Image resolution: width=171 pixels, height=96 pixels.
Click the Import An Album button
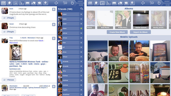pyautogui.click(x=140, y=32)
